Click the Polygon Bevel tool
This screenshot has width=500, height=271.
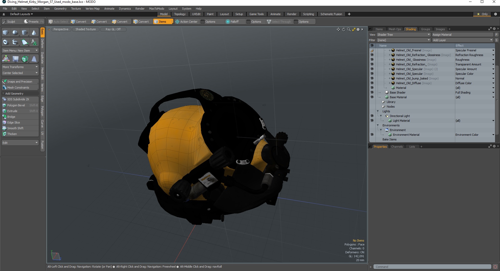[x=20, y=105]
